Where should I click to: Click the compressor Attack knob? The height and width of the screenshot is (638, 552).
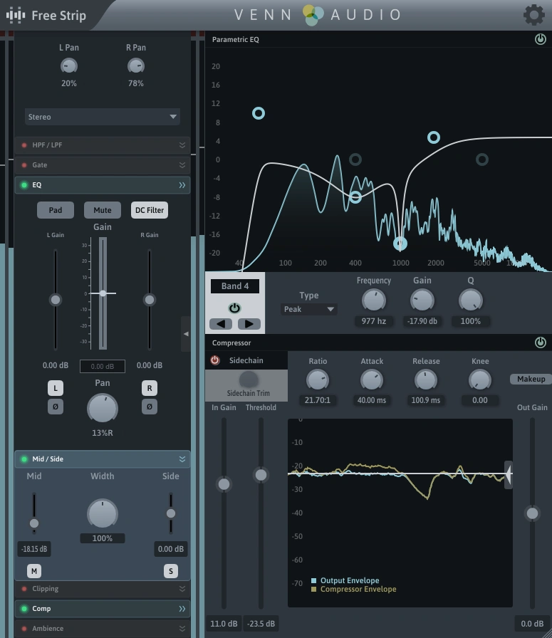pos(372,380)
